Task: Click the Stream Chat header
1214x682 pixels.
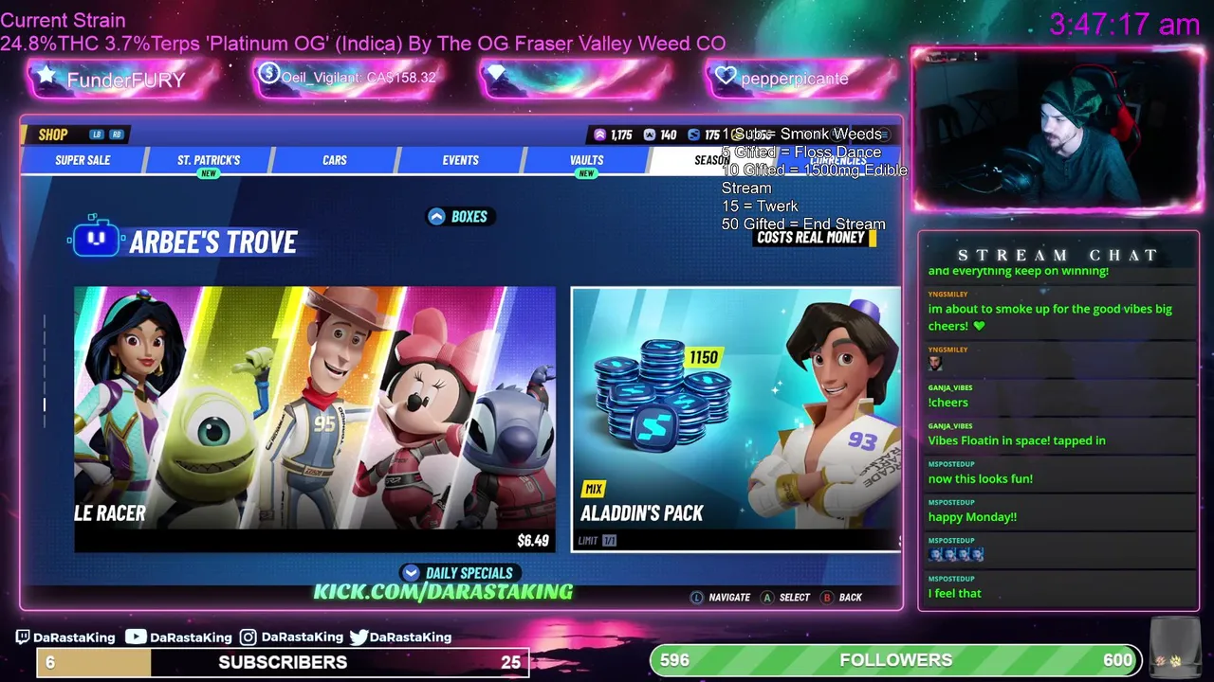Action: [x=1058, y=255]
